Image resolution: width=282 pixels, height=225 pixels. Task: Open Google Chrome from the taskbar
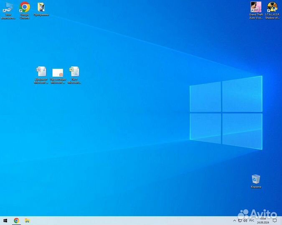(x=16, y=220)
